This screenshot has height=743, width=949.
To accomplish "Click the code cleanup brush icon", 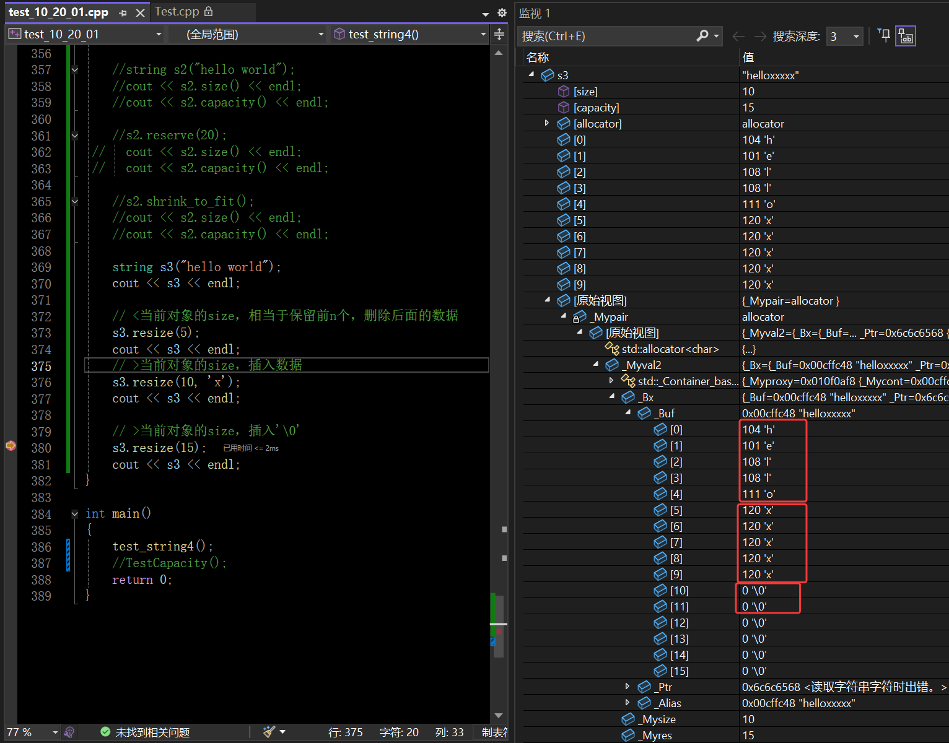I will [x=269, y=732].
